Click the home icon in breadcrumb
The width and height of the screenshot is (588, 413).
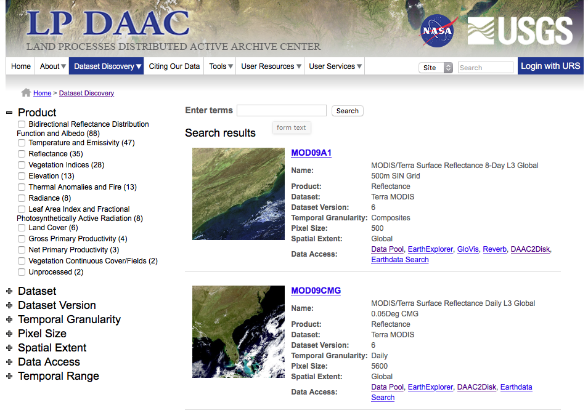[26, 93]
